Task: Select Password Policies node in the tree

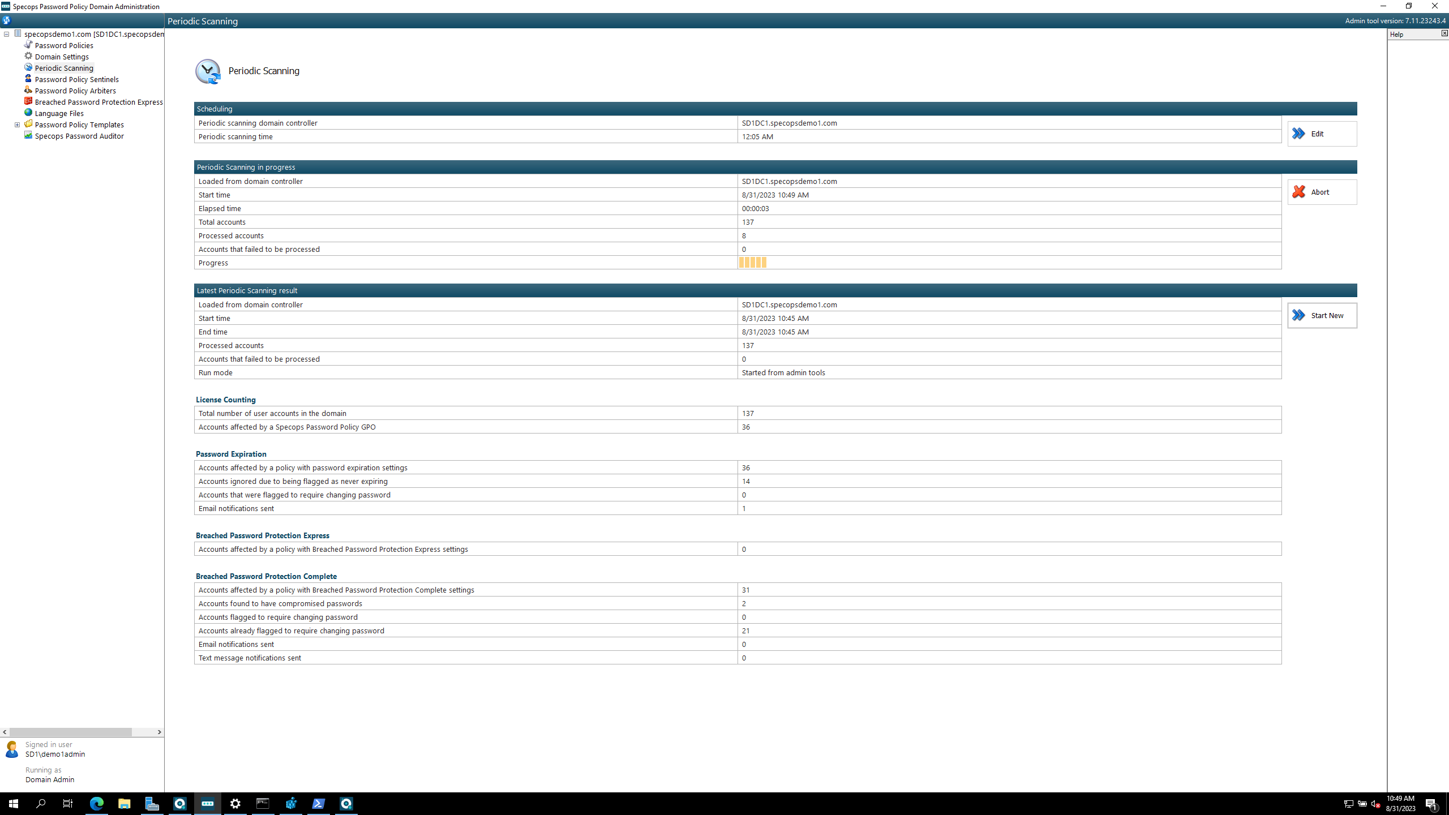Action: (x=64, y=45)
